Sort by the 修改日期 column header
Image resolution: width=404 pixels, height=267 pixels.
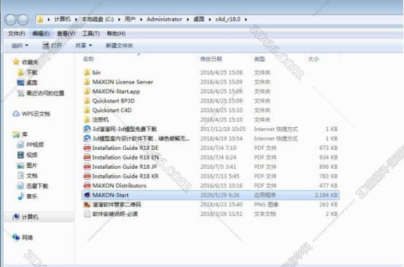(211, 59)
